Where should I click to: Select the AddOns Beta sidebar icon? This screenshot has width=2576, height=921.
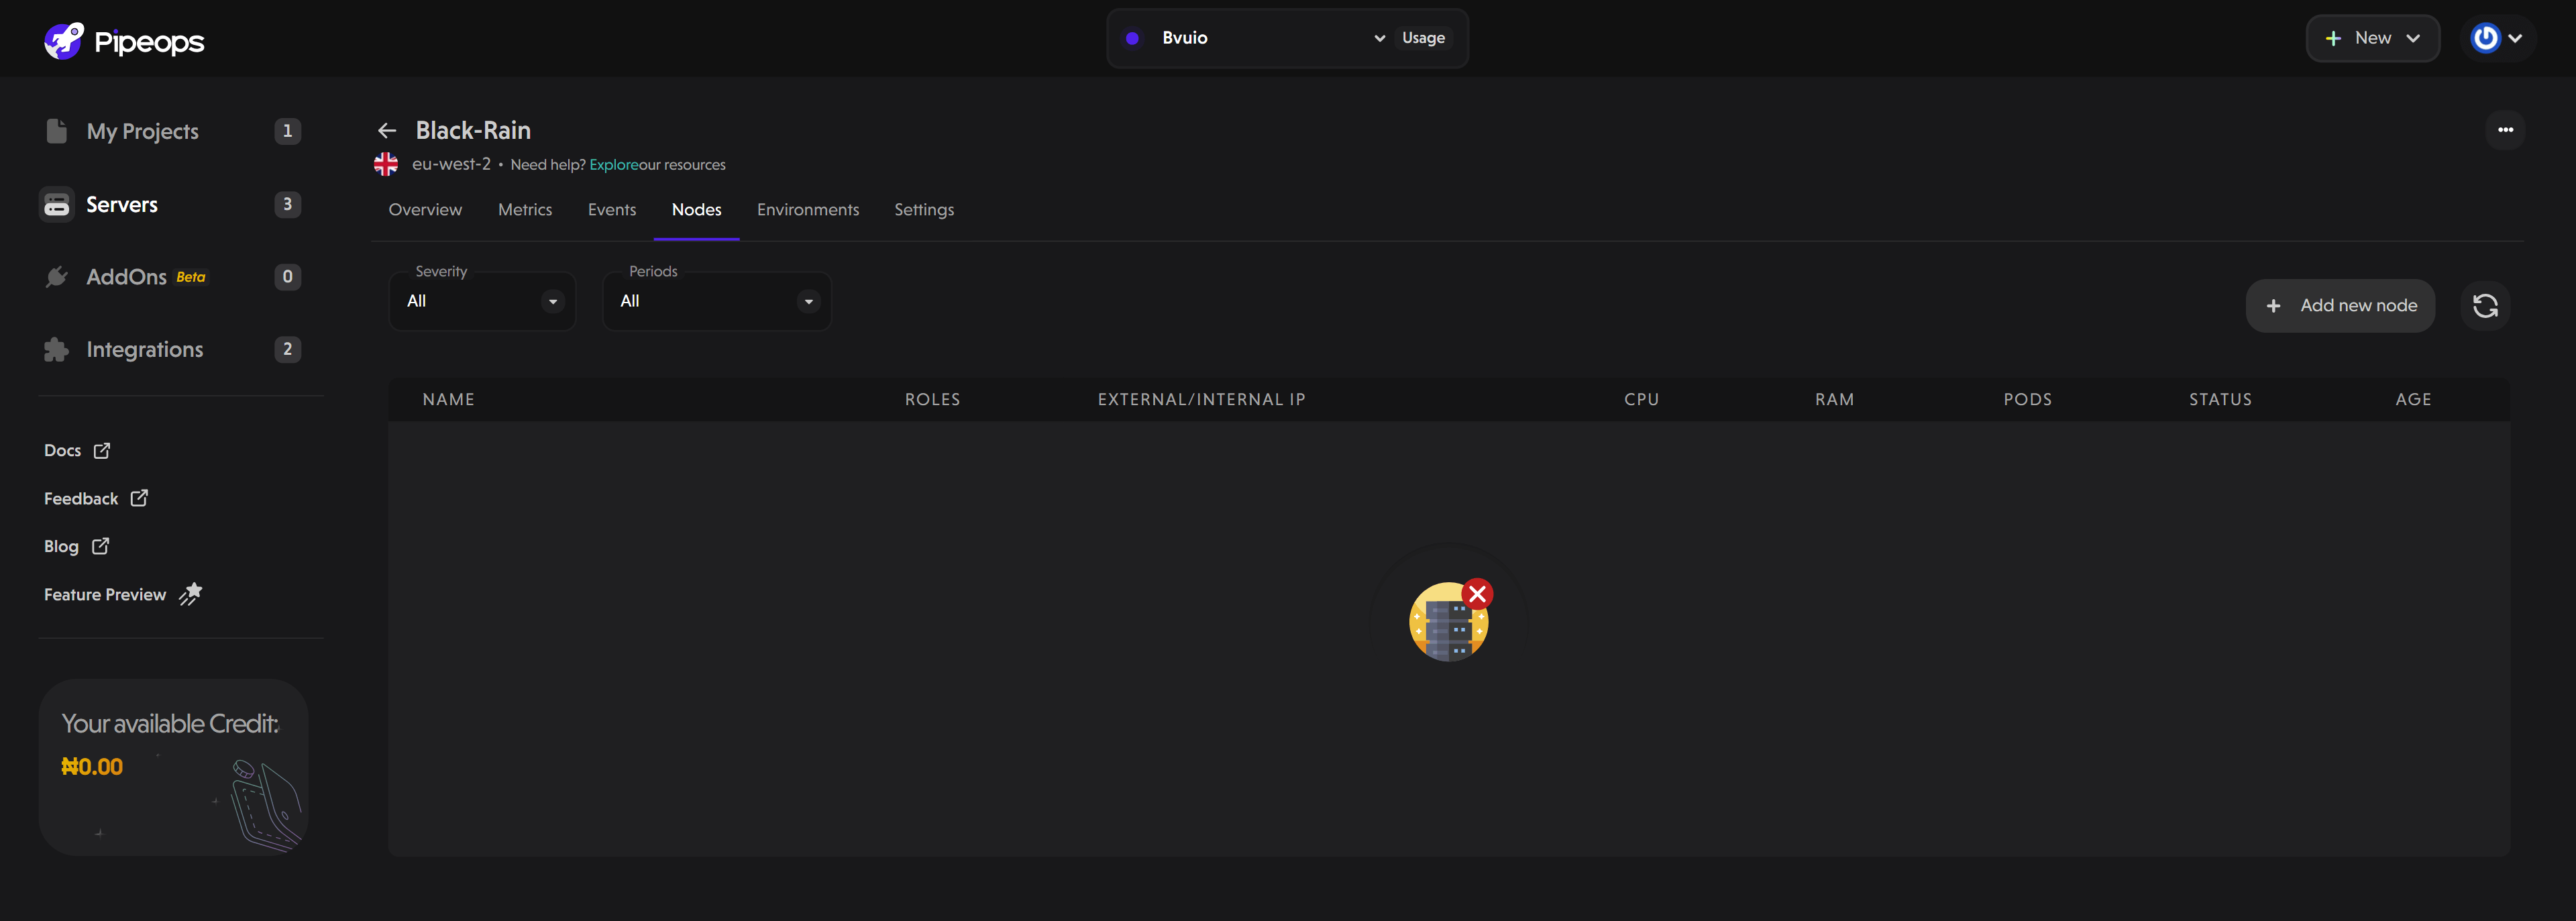[57, 277]
